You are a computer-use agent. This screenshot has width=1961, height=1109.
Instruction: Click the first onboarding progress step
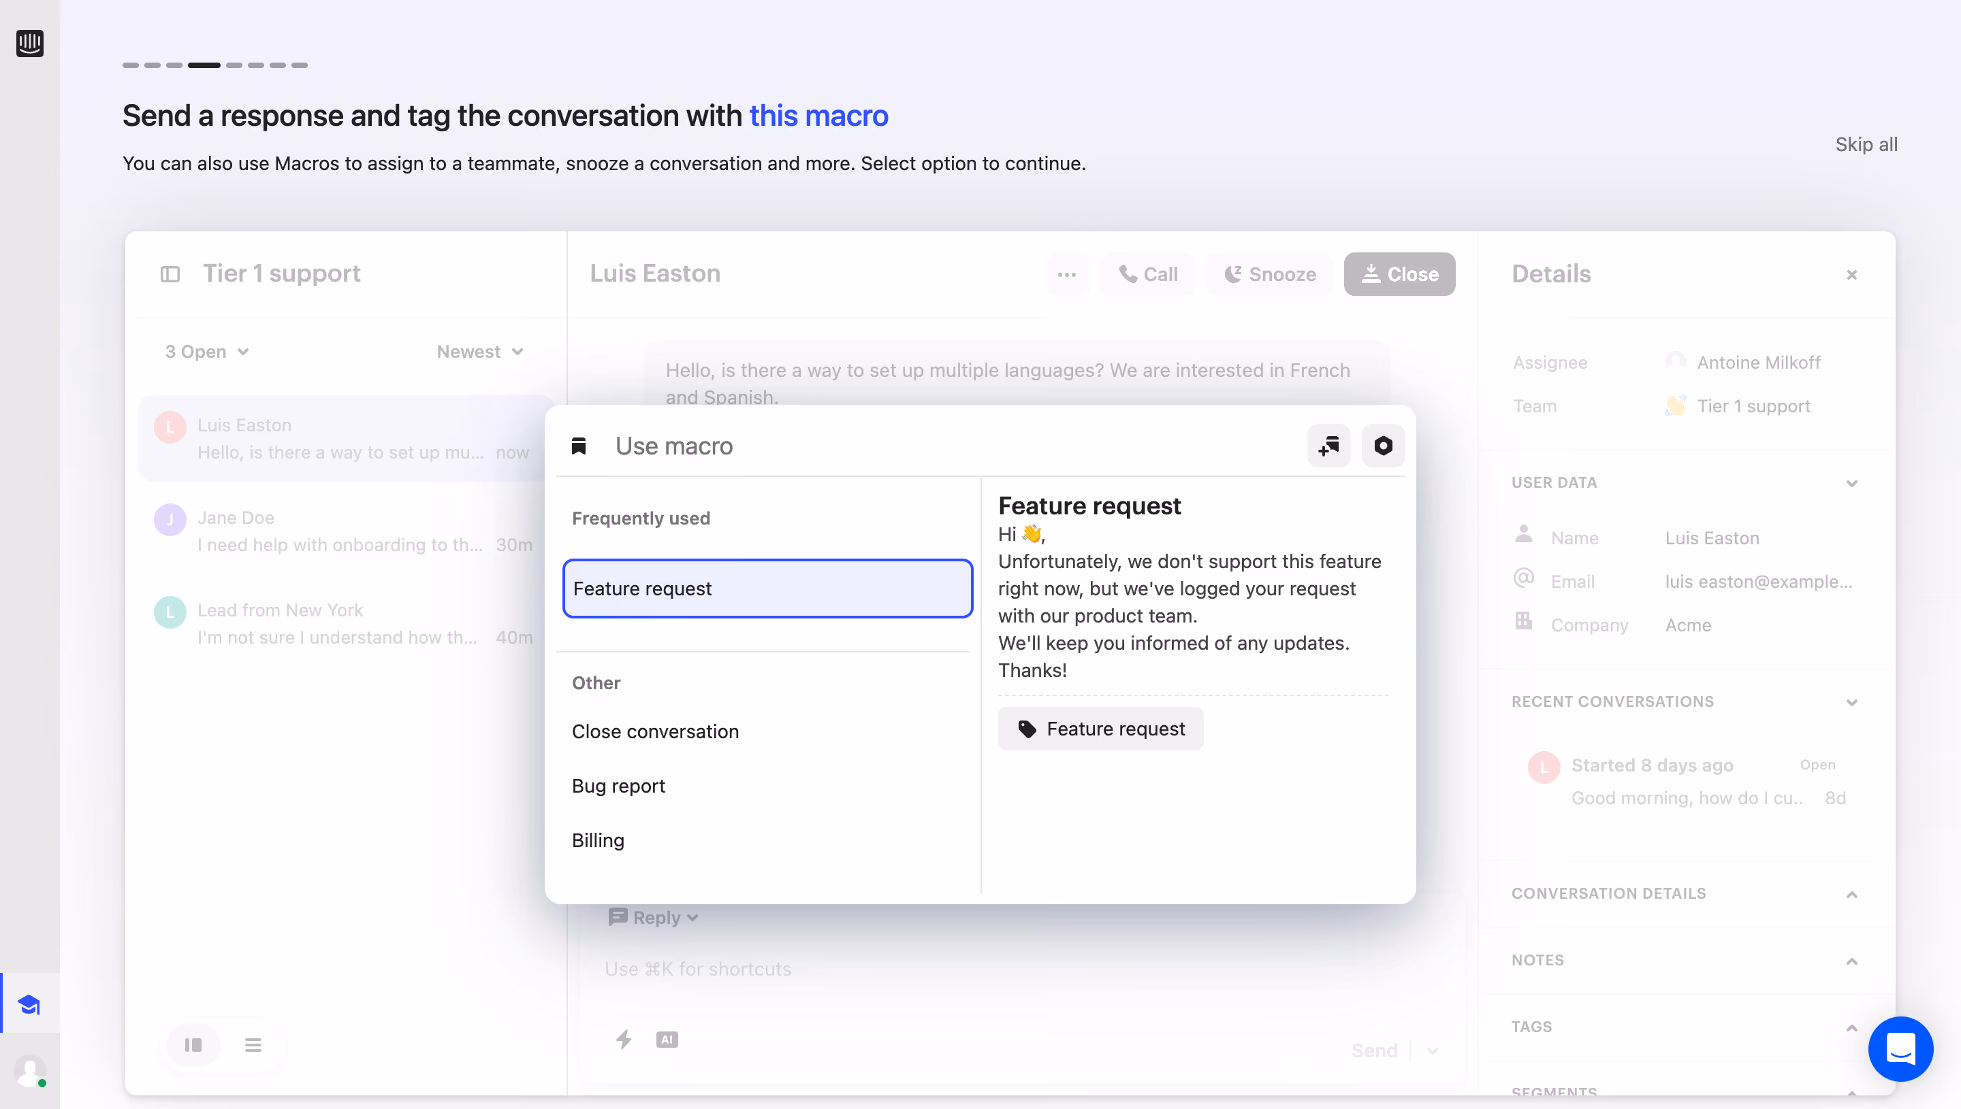130,65
